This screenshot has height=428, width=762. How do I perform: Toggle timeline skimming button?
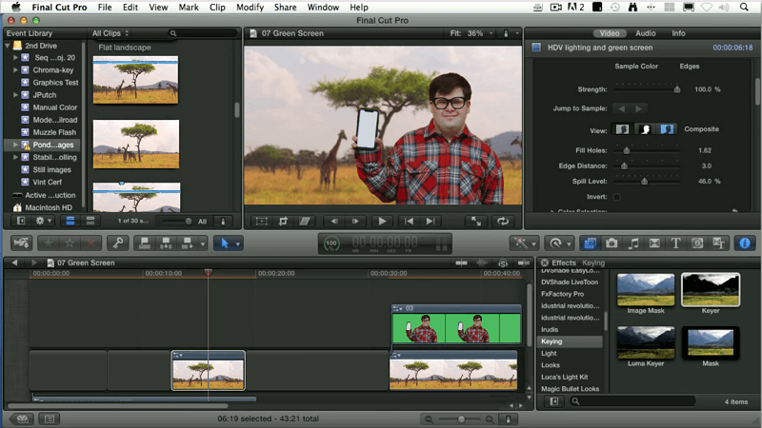pyautogui.click(x=461, y=263)
